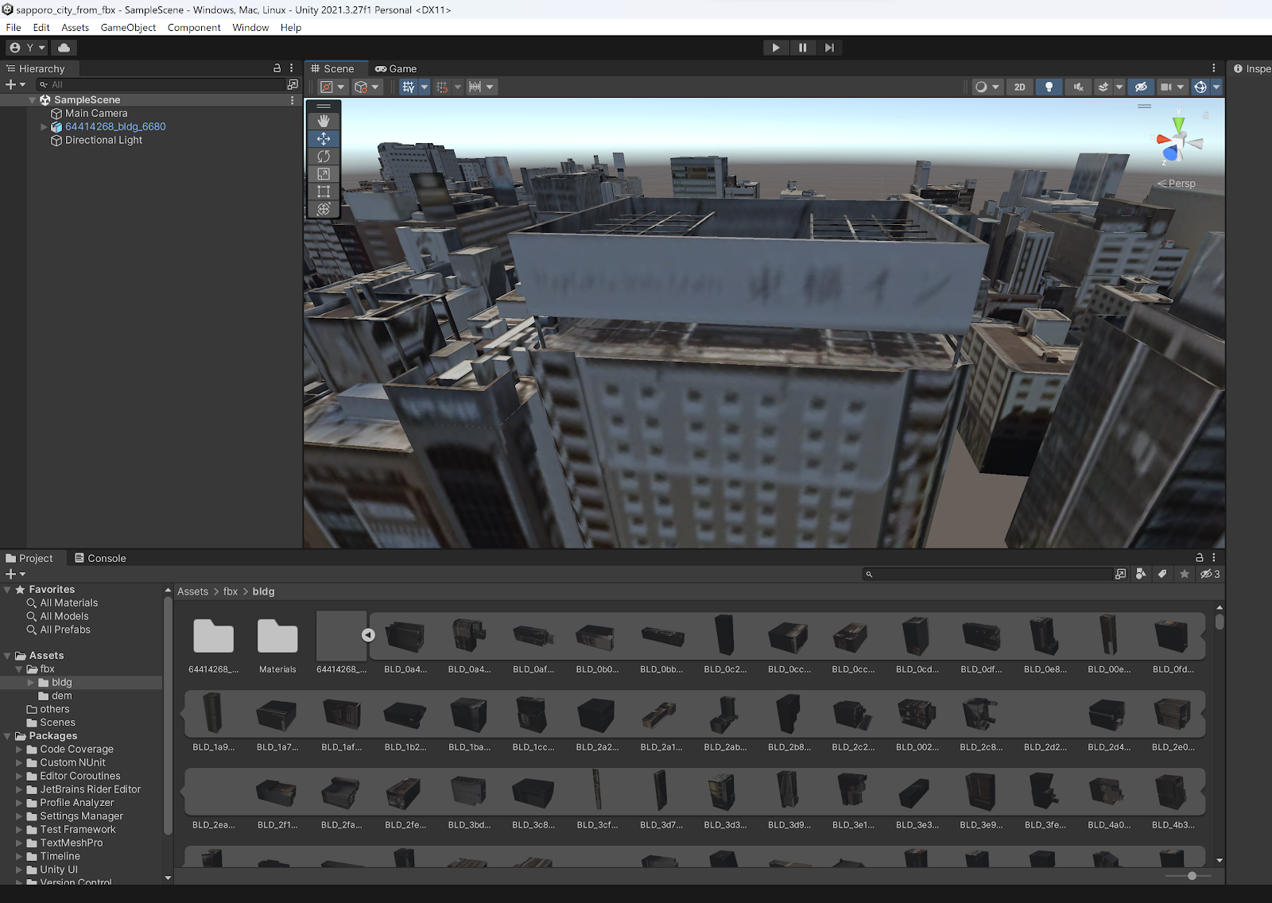
Task: Open the File menu
Action: click(x=14, y=27)
